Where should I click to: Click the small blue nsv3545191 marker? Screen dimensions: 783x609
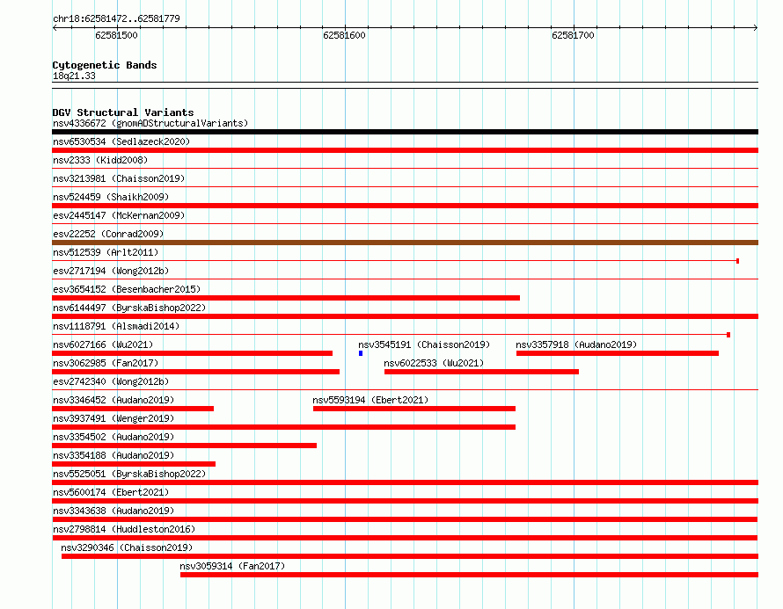click(x=361, y=353)
